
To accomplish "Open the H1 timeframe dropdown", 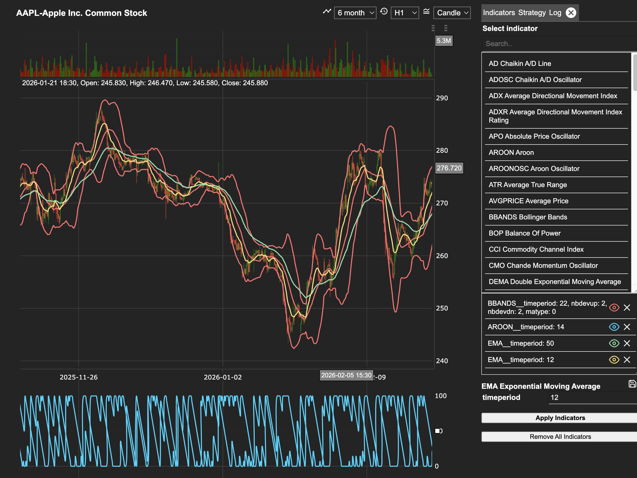I will (405, 12).
